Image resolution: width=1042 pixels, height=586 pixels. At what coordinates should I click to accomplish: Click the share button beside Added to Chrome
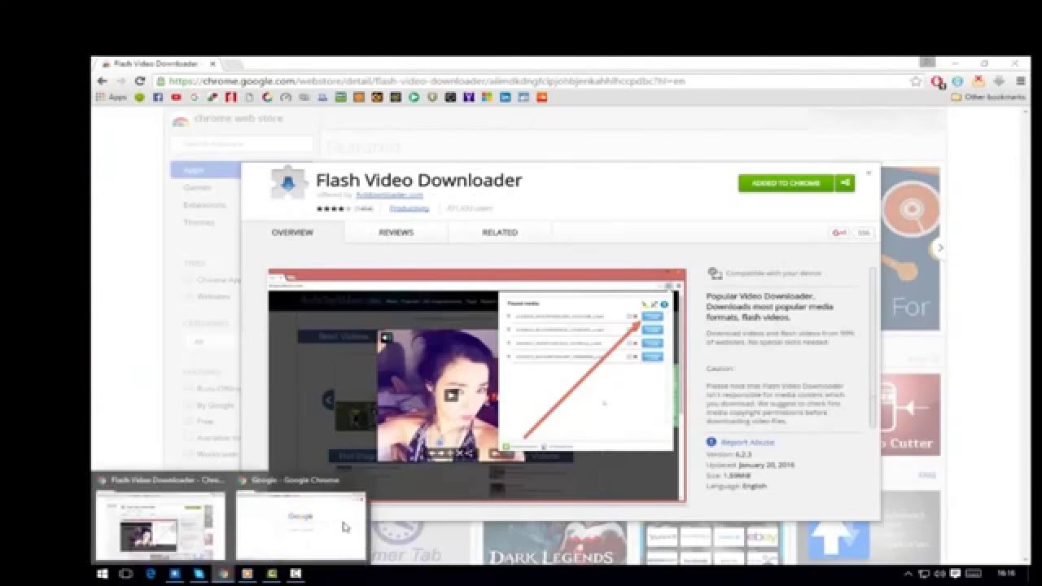point(845,183)
